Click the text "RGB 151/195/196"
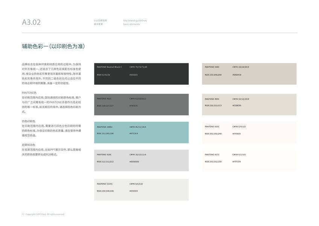Viewport: 319px width, 226px height. (105, 133)
